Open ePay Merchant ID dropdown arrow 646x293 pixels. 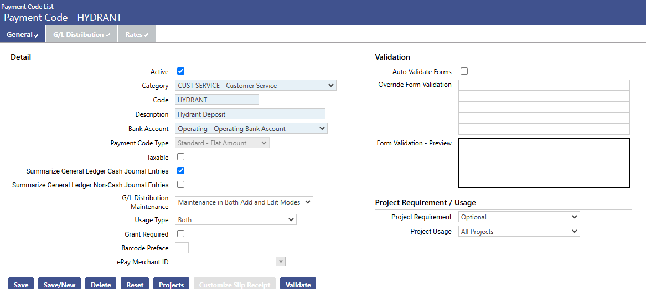click(x=281, y=261)
